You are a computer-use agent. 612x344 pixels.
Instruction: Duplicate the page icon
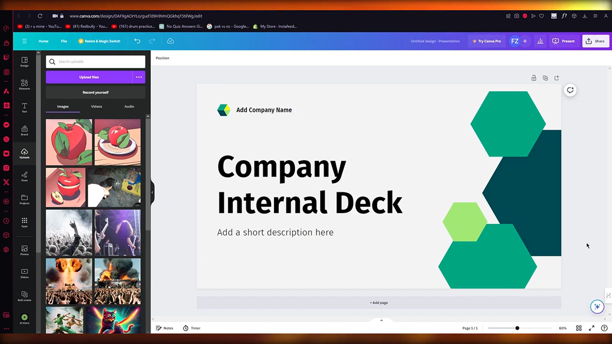(545, 78)
